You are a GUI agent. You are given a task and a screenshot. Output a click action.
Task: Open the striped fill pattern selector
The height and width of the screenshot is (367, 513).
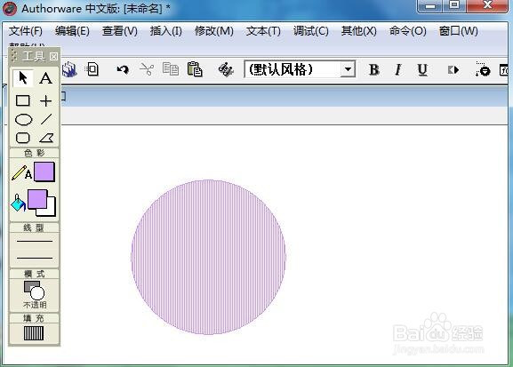(x=34, y=333)
